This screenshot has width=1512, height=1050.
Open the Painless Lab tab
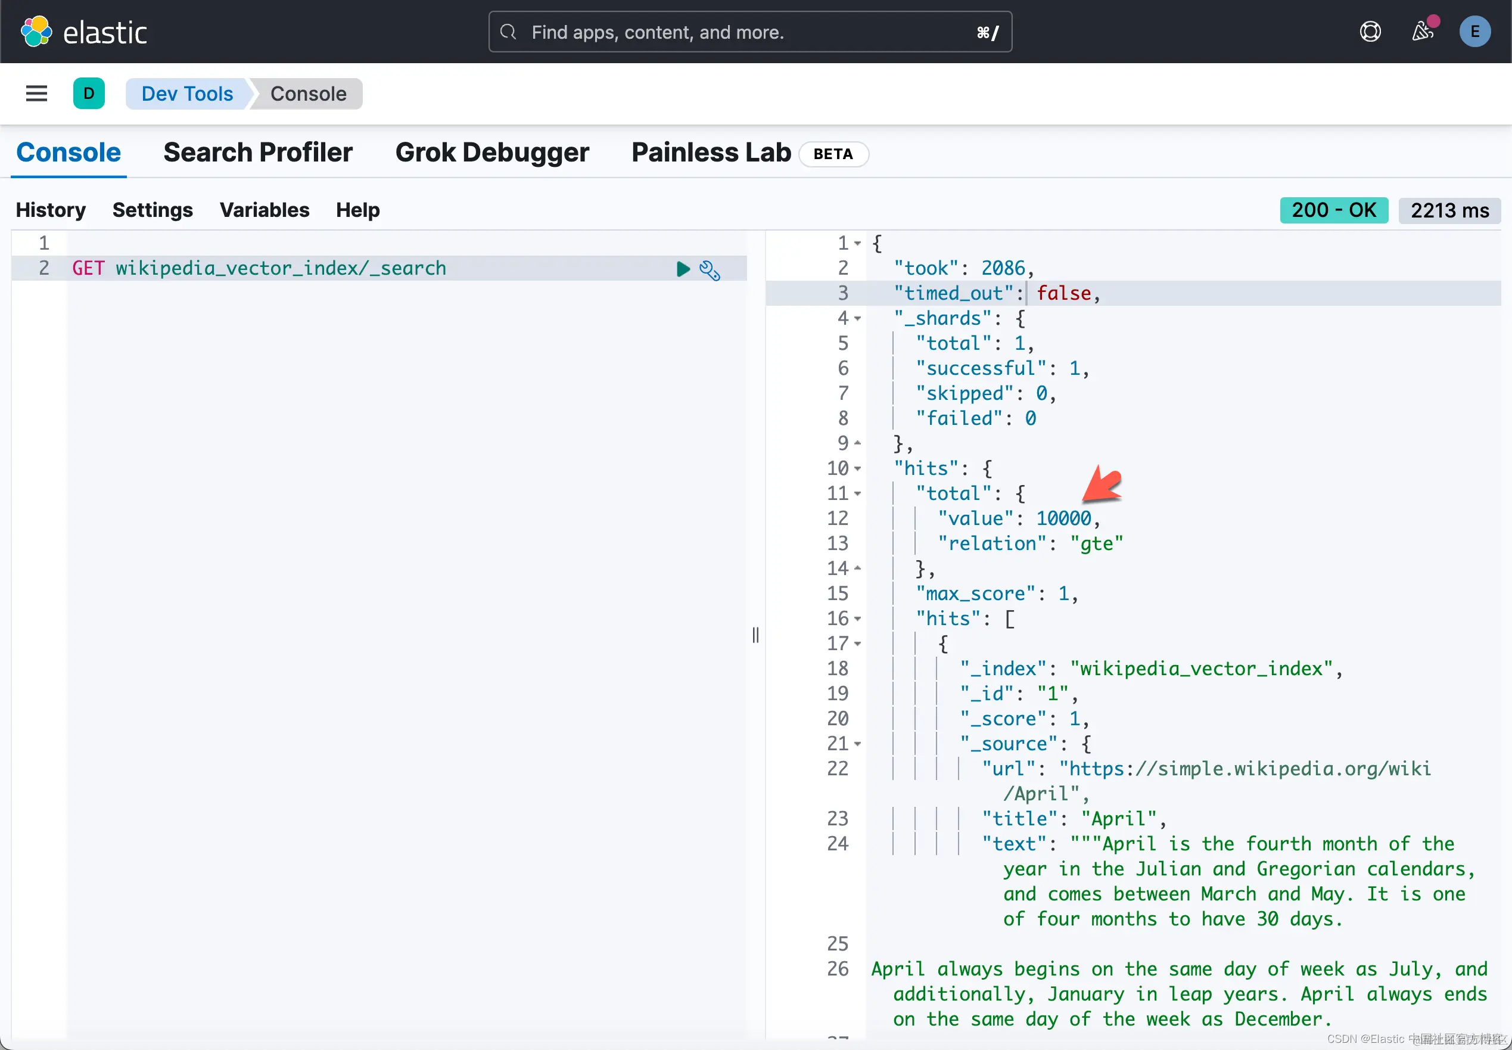point(711,153)
